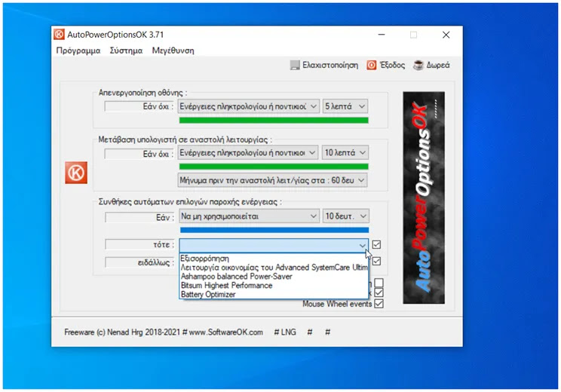Collapse the open τότε dropdown via its arrow

pos(362,245)
